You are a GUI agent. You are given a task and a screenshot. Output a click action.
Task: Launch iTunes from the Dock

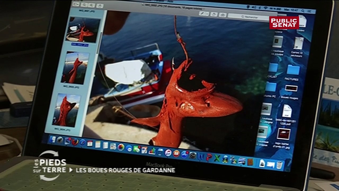[x=168, y=153]
